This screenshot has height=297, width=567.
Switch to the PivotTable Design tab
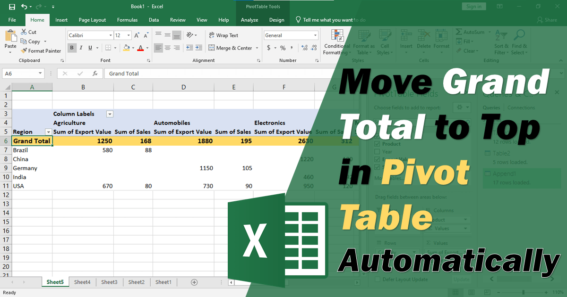[276, 20]
